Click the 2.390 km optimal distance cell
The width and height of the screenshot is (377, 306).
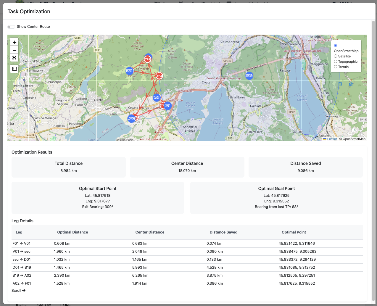[x=62, y=276]
